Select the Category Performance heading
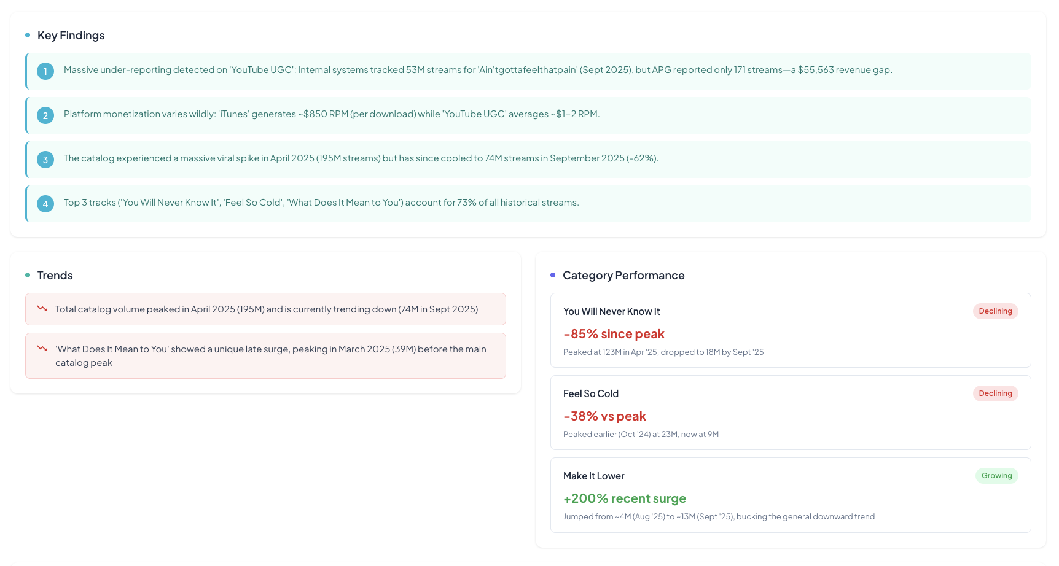 (623, 276)
